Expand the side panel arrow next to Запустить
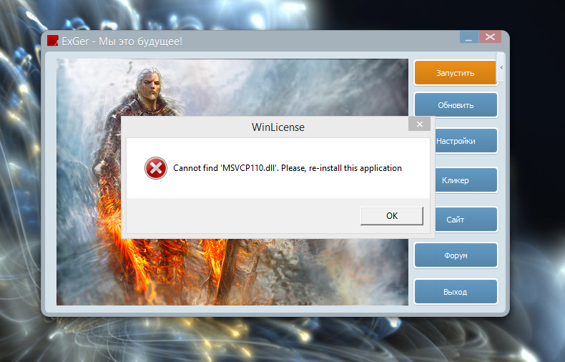 point(501,67)
